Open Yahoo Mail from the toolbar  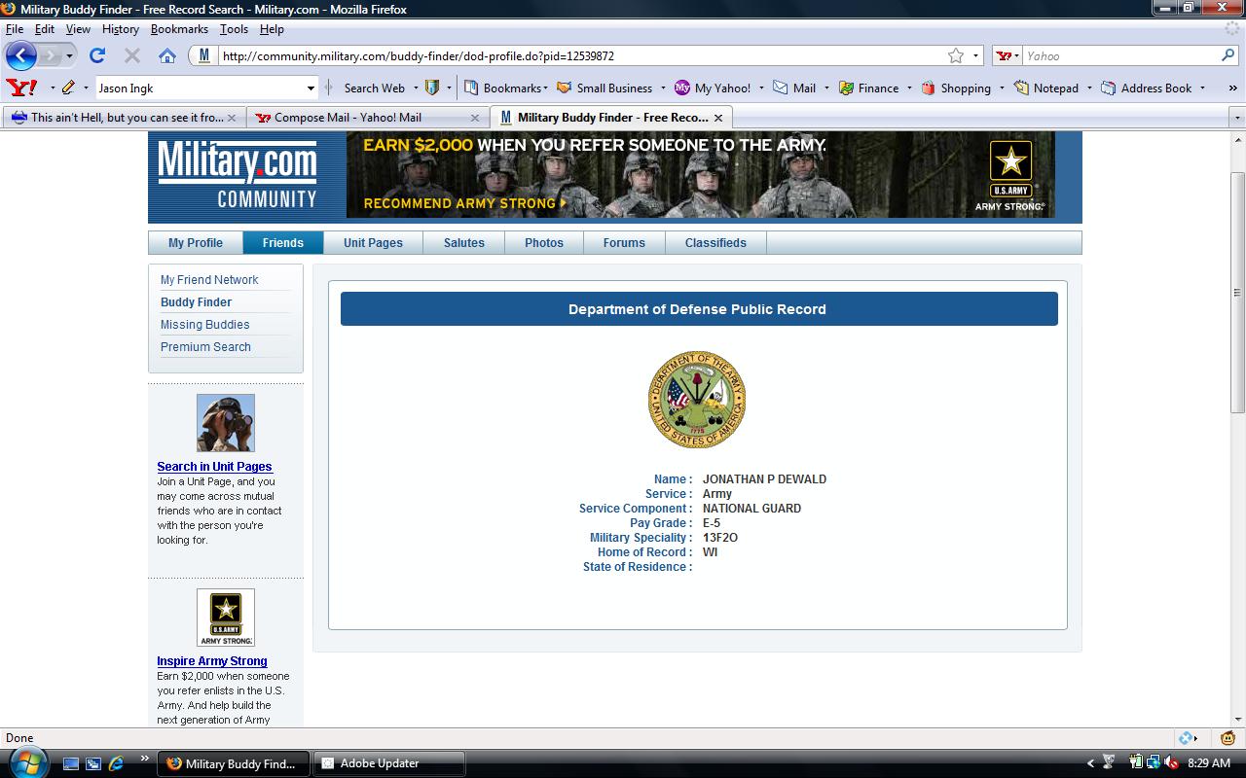tap(794, 88)
